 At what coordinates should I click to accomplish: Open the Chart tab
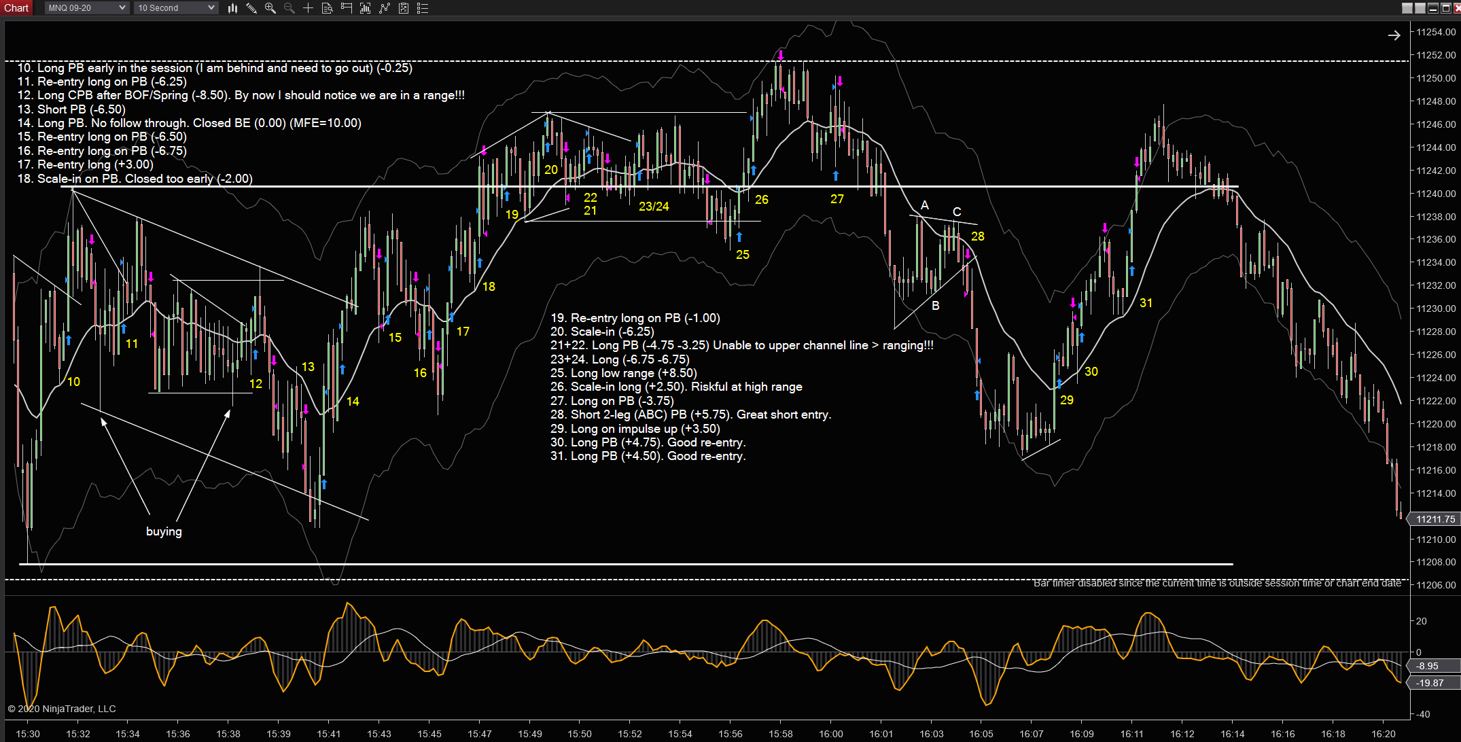[x=16, y=7]
